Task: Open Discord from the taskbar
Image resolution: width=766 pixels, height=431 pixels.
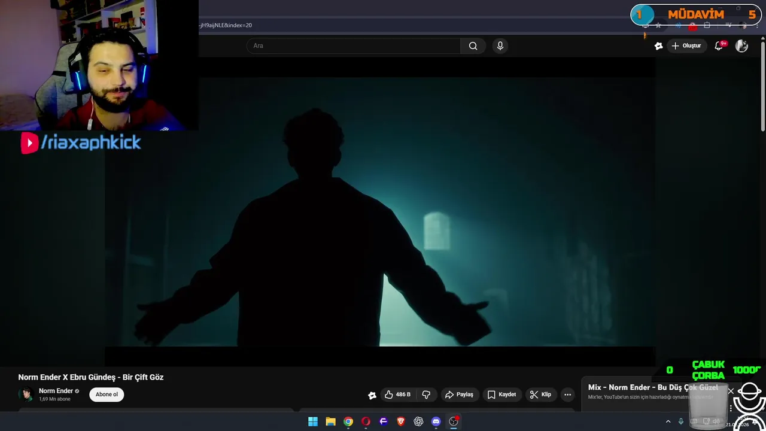Action: coord(436,421)
